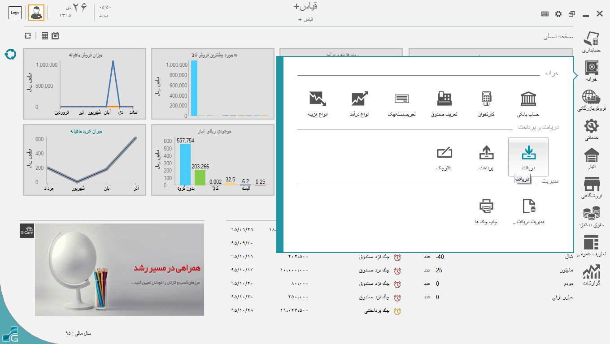Select انبار warehouse in the sidebar
Viewport: 610px width, 344px height.
[592, 159]
